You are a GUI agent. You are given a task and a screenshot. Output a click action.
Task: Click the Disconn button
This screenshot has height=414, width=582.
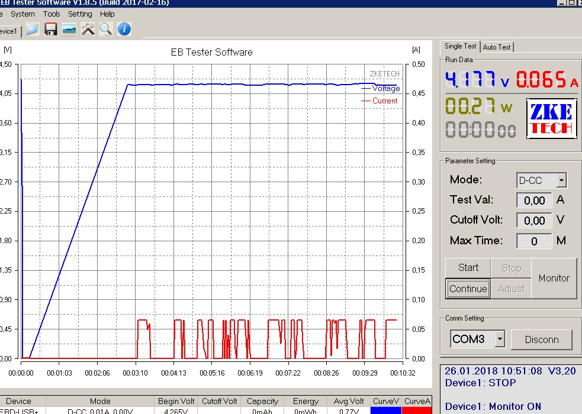coord(542,339)
